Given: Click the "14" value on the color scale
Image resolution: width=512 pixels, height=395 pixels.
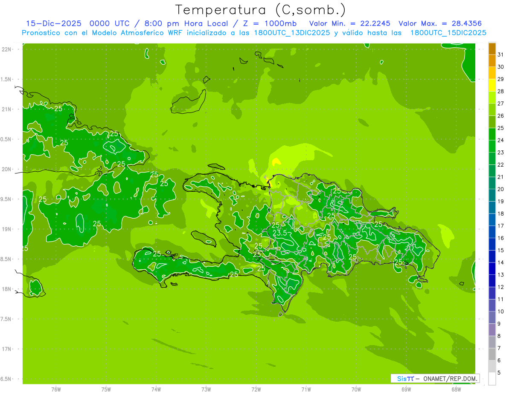Looking at the screenshot, I should point(500,262).
